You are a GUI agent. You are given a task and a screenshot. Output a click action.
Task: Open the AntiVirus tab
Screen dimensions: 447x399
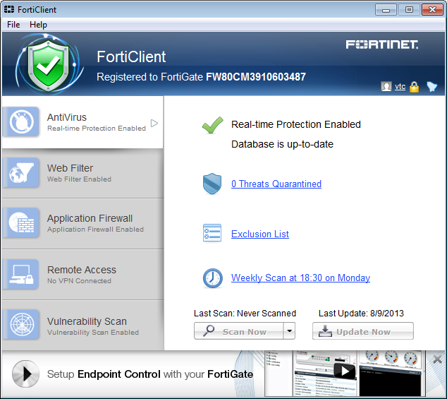[x=82, y=122]
